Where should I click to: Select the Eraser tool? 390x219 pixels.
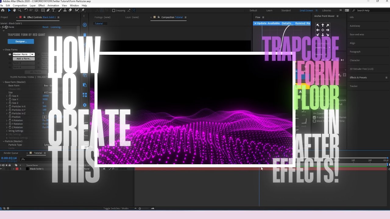click(x=70, y=10)
